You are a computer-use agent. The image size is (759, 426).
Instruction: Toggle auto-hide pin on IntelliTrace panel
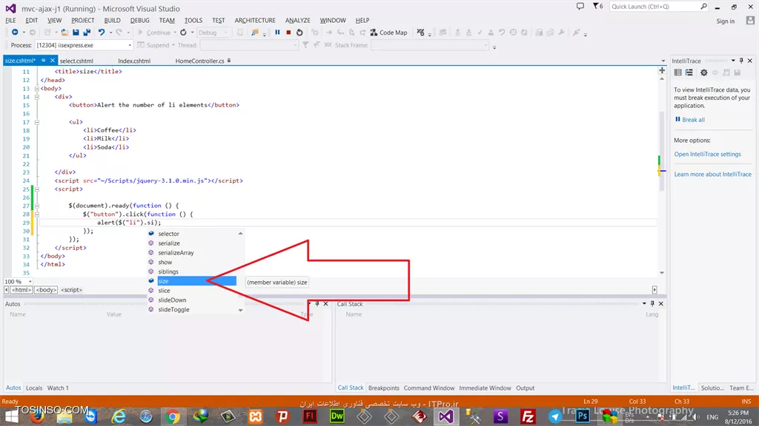click(x=741, y=61)
